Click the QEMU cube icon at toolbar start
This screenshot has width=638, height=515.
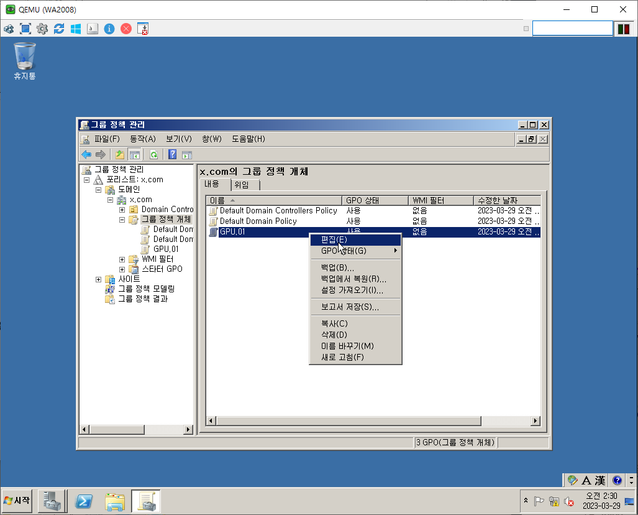tap(9, 29)
